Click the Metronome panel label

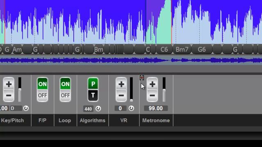pos(156,120)
